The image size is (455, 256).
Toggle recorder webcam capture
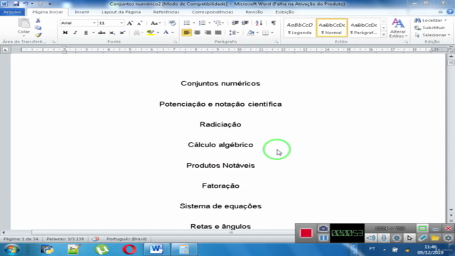coord(397,238)
